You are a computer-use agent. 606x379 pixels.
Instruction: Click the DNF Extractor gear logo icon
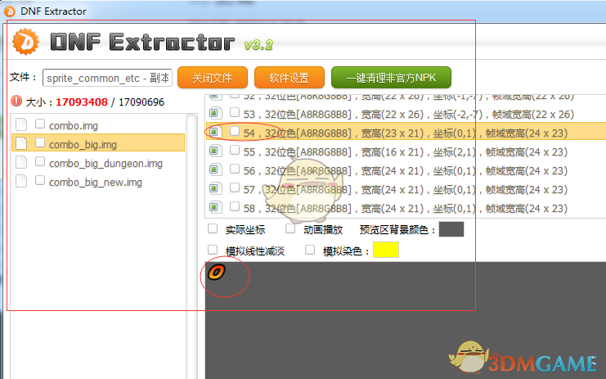(x=25, y=42)
